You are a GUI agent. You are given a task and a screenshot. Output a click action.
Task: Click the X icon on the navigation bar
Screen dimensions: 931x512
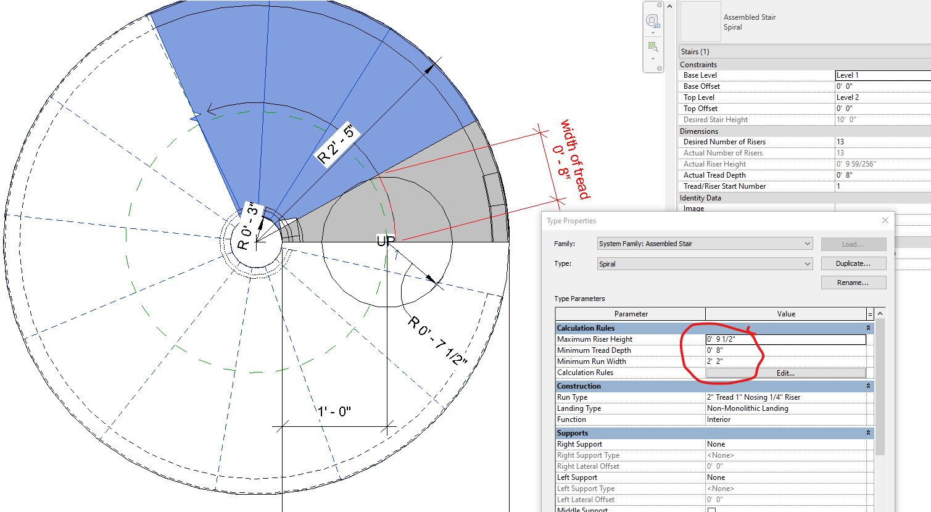tap(659, 4)
